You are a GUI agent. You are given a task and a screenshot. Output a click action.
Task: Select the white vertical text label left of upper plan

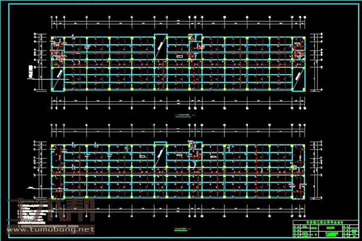[x=29, y=73]
